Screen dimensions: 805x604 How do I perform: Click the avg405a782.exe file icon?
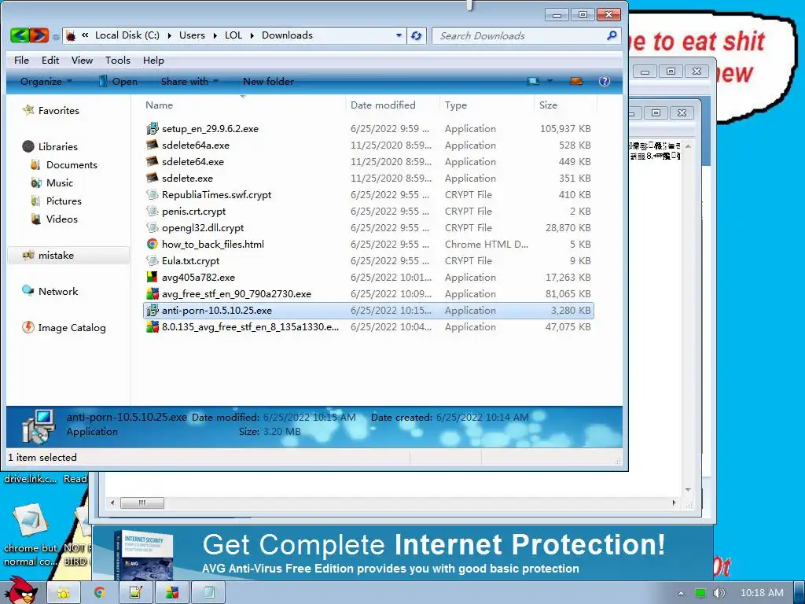[152, 278]
